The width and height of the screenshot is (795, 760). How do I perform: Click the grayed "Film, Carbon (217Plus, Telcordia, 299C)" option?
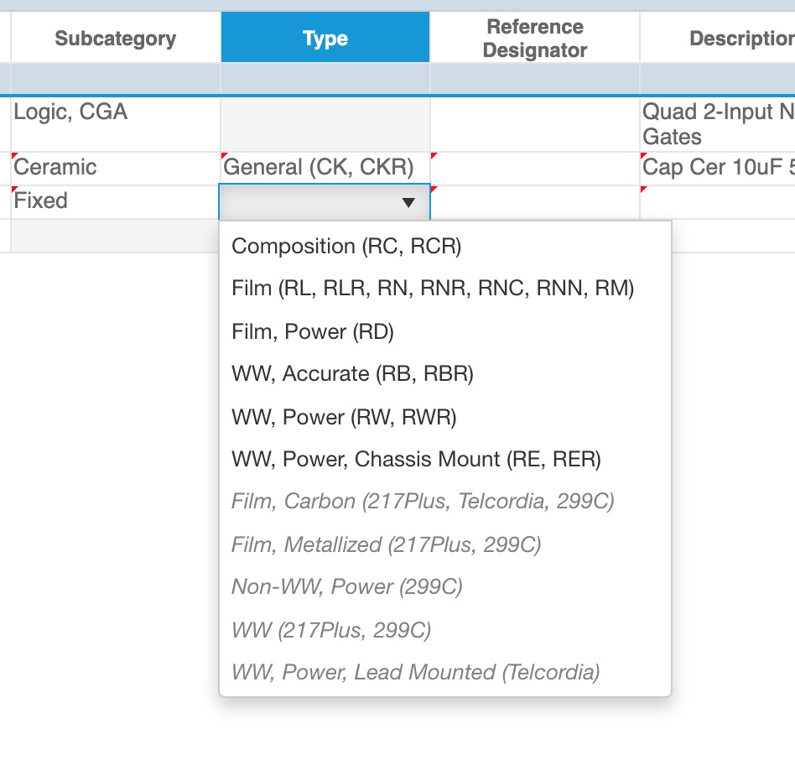(x=423, y=501)
